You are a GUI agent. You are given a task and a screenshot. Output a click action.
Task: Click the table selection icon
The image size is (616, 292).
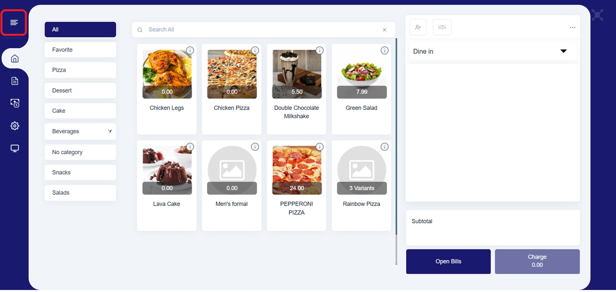[x=442, y=27]
